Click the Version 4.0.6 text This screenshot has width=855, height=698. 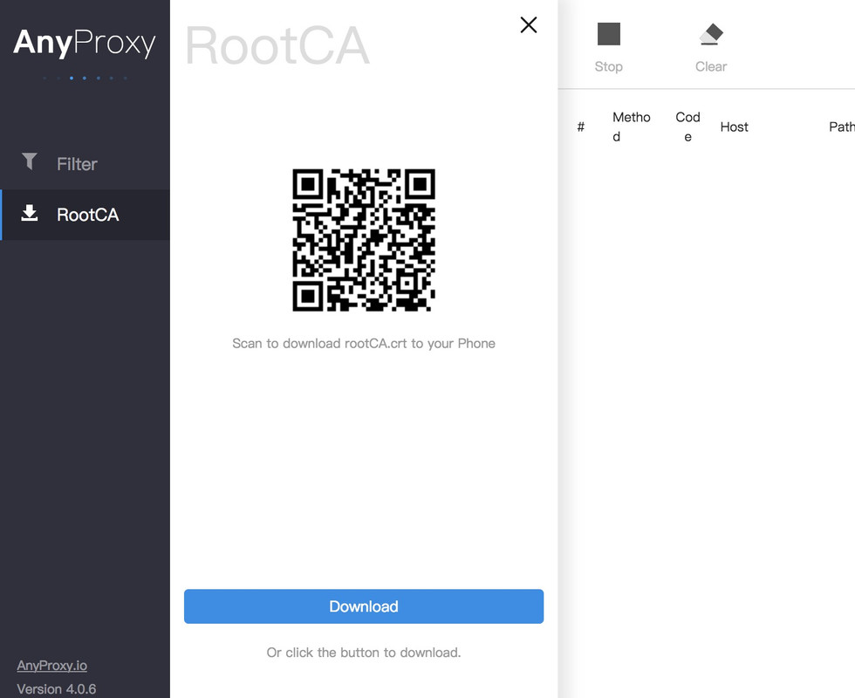point(56,689)
